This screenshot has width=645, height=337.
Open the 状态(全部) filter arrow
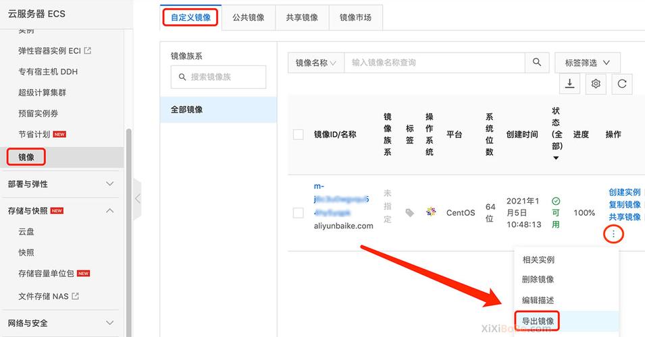point(556,158)
